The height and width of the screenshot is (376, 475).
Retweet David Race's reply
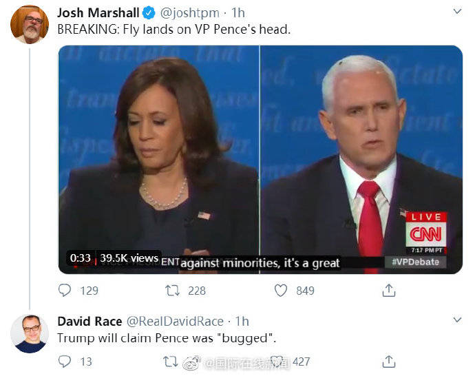pos(170,361)
